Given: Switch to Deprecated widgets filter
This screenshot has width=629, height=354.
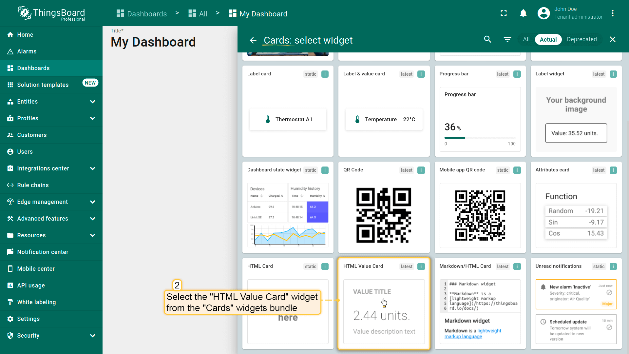Looking at the screenshot, I should 581,39.
